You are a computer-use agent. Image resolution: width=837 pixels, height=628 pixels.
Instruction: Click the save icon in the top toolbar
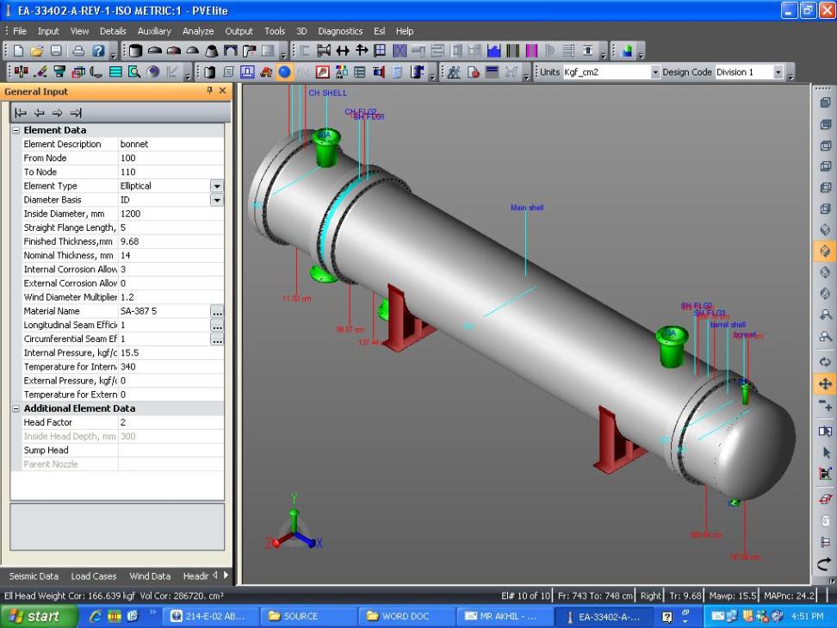55,52
